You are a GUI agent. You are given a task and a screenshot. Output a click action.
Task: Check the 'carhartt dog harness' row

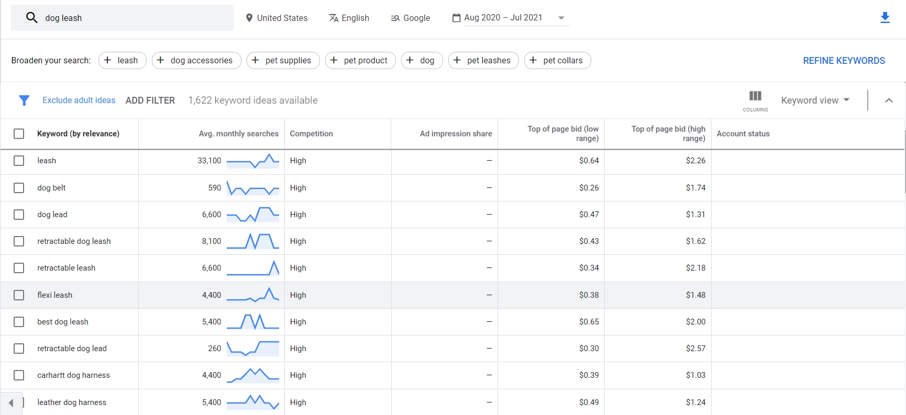pyautogui.click(x=19, y=375)
